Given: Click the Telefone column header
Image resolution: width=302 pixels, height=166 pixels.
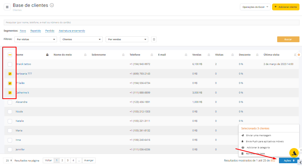Looking at the screenshot, I should [x=135, y=55].
